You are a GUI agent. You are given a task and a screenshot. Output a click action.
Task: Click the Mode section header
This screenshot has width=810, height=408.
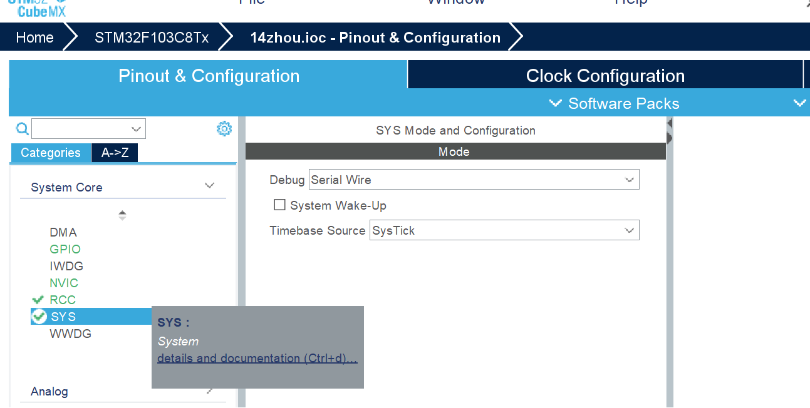[x=455, y=151]
